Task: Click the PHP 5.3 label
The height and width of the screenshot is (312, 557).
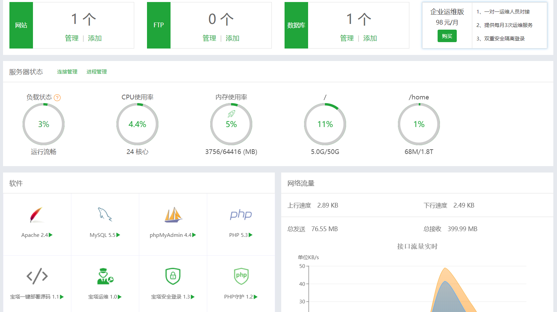Action: pos(238,235)
